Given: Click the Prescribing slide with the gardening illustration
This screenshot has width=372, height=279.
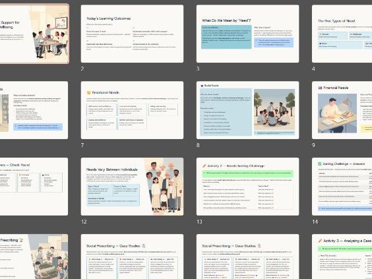Looking at the screenshot, I should tap(34, 257).
